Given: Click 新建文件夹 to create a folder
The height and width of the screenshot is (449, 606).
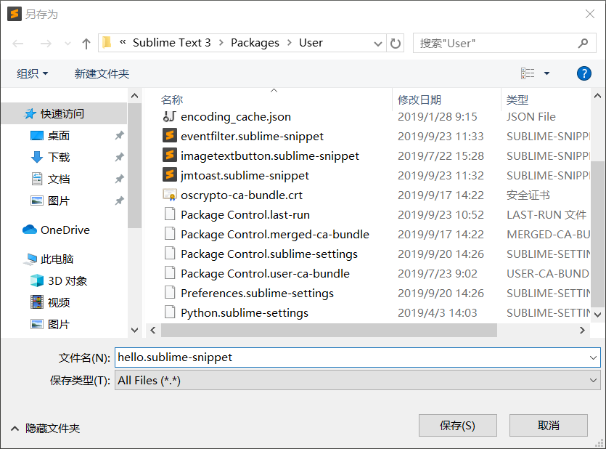Looking at the screenshot, I should (x=102, y=73).
